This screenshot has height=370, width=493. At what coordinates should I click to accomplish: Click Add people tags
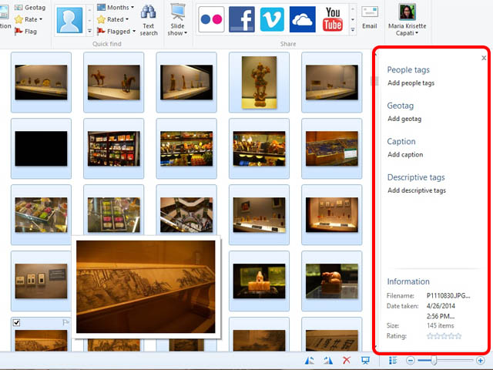(411, 83)
